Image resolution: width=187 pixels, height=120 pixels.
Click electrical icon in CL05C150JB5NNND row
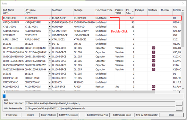point(154,56)
